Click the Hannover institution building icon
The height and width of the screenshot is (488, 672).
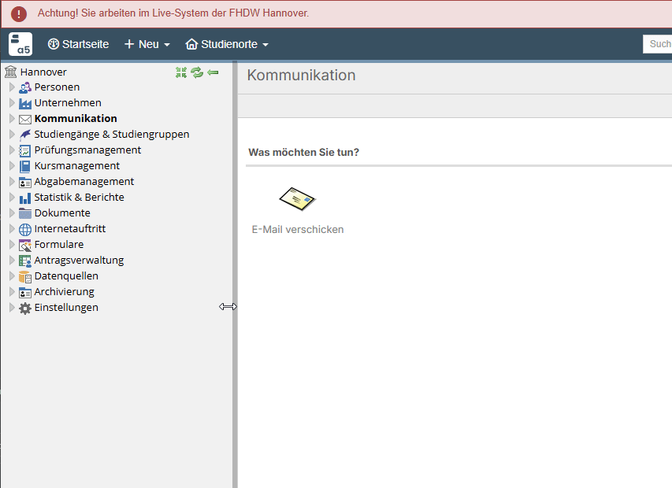coord(11,72)
